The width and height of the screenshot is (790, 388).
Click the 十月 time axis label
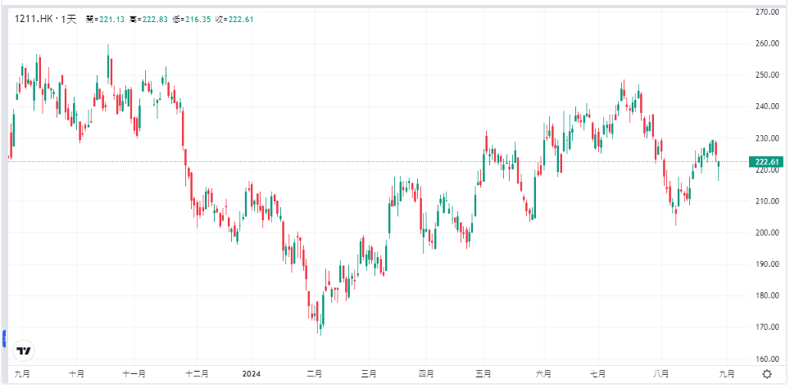(76, 374)
